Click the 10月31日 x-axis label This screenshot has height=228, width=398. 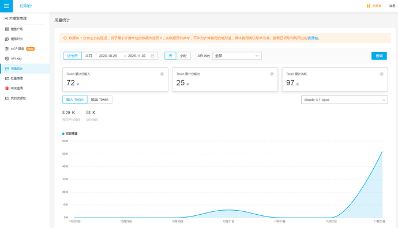[228, 222]
